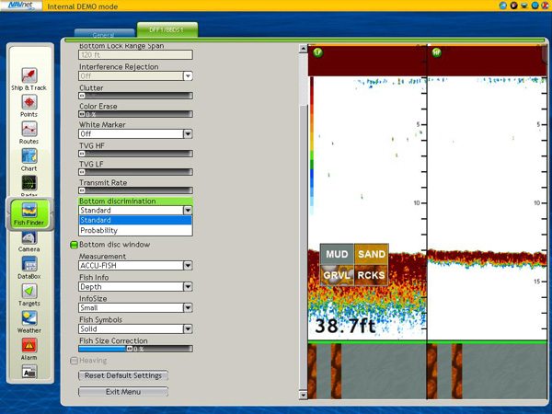Open the Fish Info dropdown
The width and height of the screenshot is (552, 414).
(x=188, y=287)
